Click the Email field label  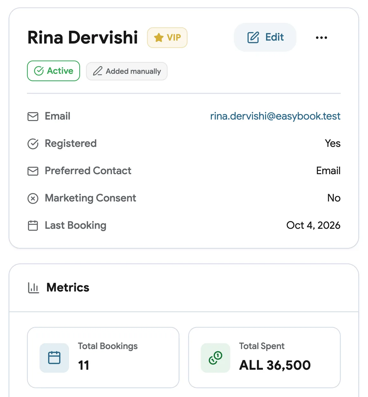(x=57, y=116)
